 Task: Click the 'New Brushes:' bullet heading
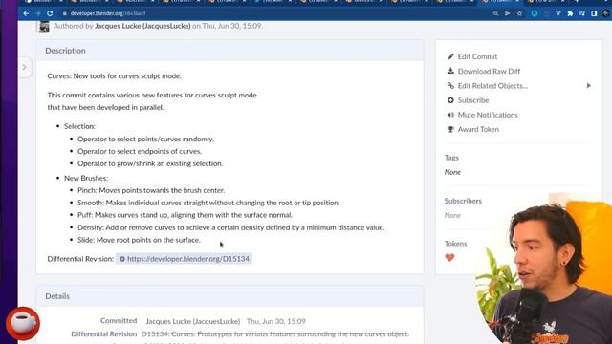86,178
